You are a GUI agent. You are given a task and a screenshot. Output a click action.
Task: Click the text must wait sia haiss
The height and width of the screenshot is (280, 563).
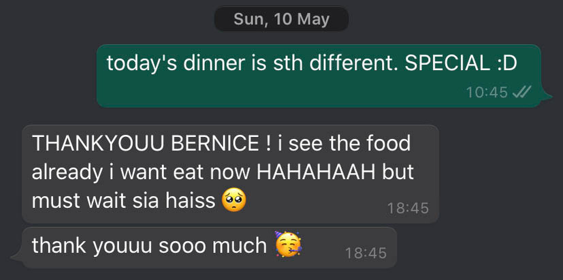click(123, 201)
